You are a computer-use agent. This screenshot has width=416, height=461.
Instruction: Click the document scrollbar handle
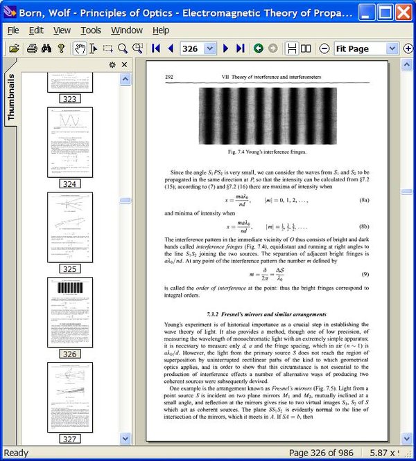click(406, 192)
